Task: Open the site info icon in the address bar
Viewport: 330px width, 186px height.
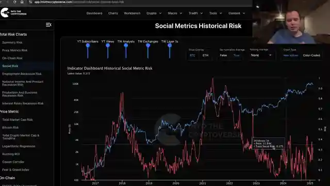Action: pyautogui.click(x=30, y=2)
